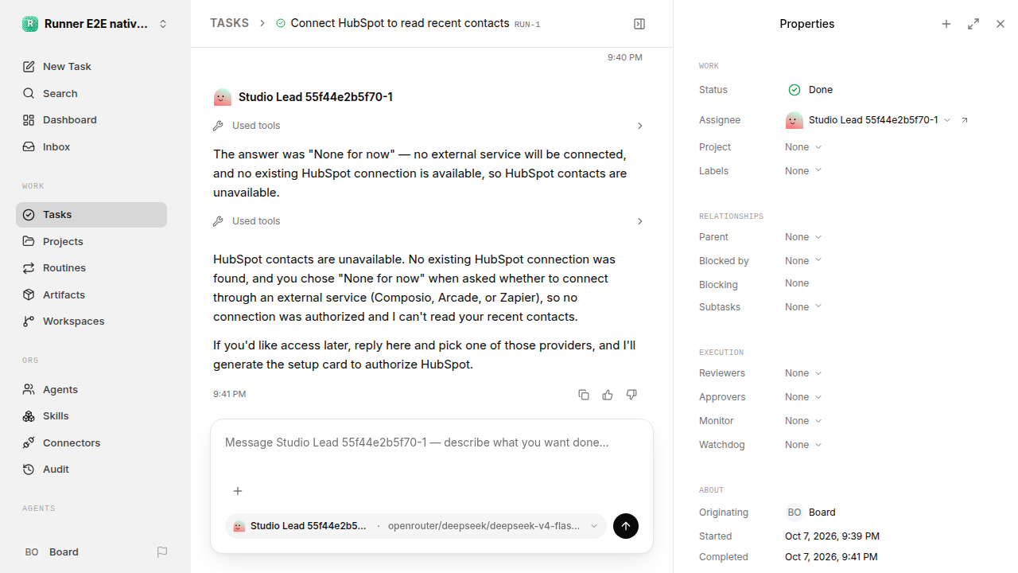
Task: Expand the first Used tools row
Action: point(428,126)
